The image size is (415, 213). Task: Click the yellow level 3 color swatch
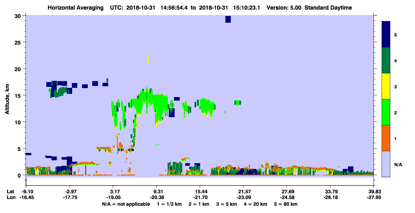(x=386, y=86)
